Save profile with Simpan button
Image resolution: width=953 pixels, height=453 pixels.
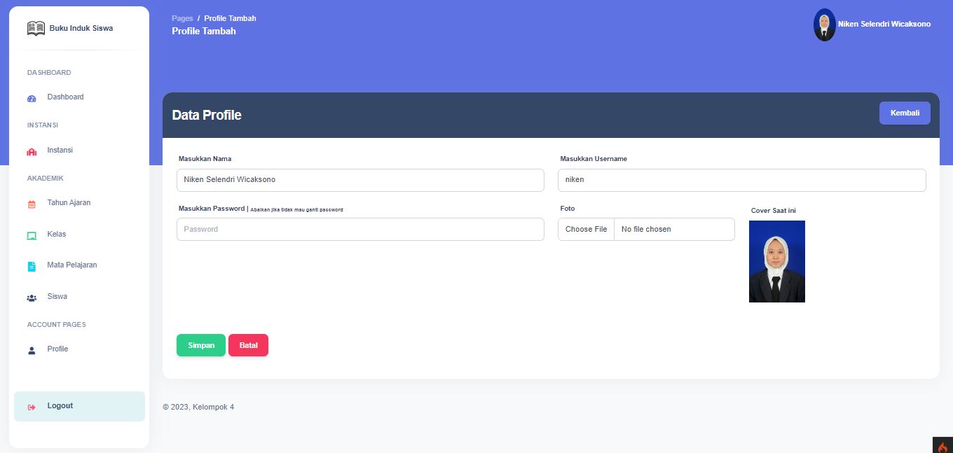pos(201,345)
